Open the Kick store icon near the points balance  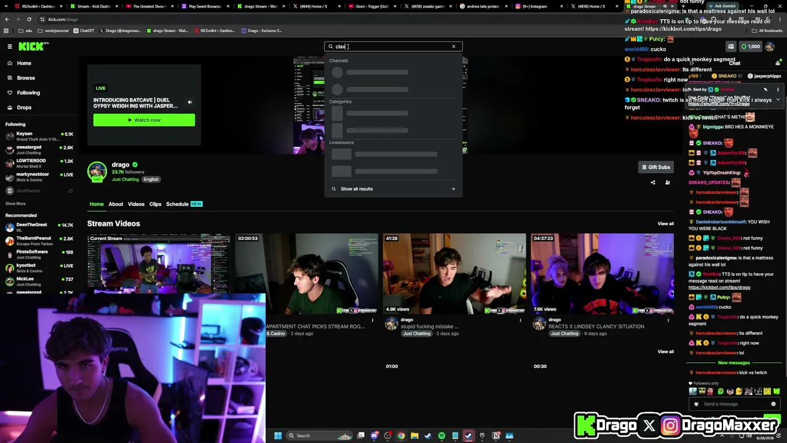[x=731, y=47]
